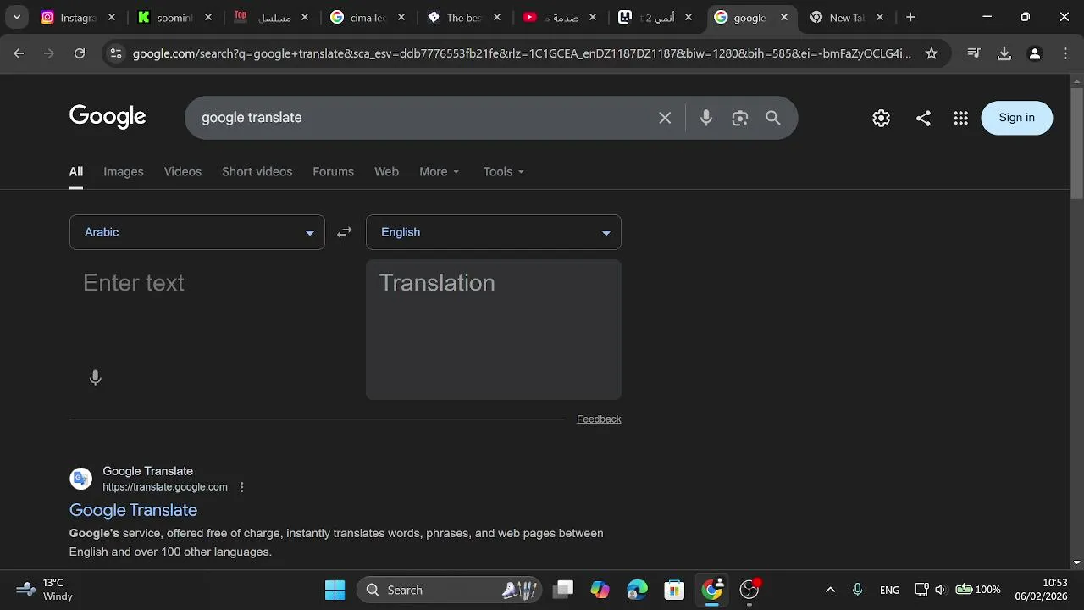Clear the search query with X
Viewport: 1084px width, 610px height.
click(x=665, y=118)
